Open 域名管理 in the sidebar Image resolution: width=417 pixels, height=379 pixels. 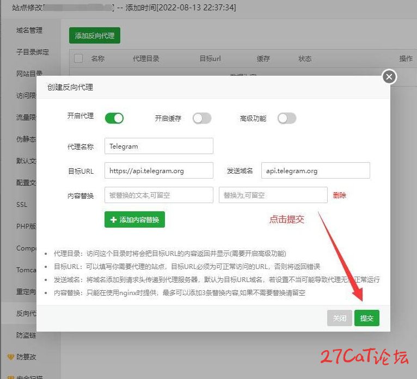point(29,30)
